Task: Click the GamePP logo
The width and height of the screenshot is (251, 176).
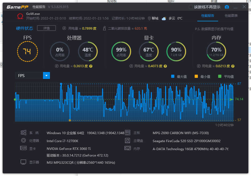Action: (17, 7)
